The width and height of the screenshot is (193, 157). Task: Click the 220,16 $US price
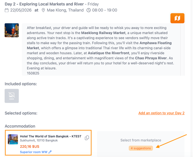(x=29, y=146)
